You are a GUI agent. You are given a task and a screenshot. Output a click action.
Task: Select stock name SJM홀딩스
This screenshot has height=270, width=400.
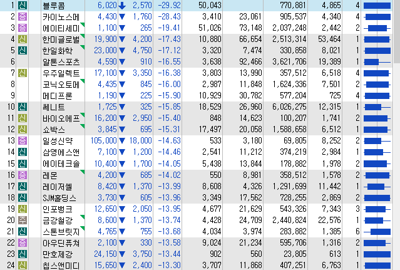59,198
